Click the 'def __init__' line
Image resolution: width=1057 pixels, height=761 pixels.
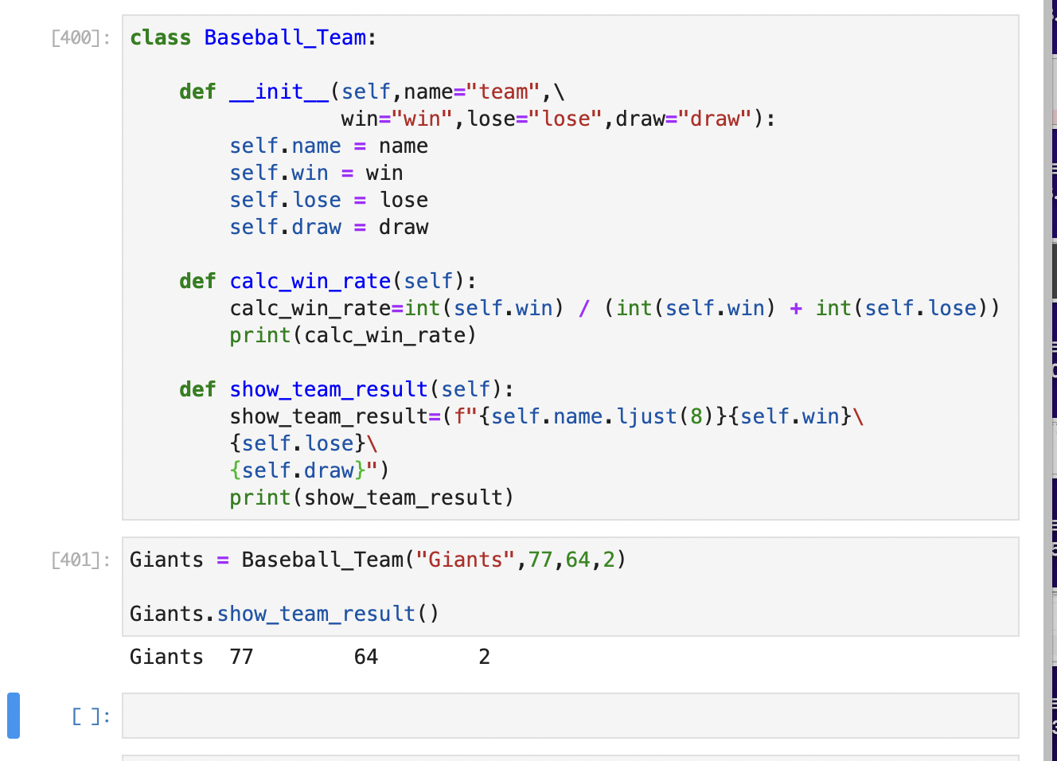point(372,92)
